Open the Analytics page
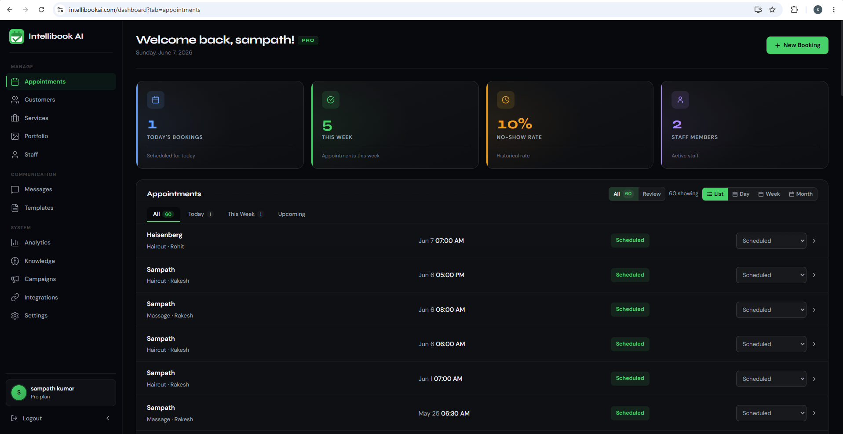 point(61,243)
